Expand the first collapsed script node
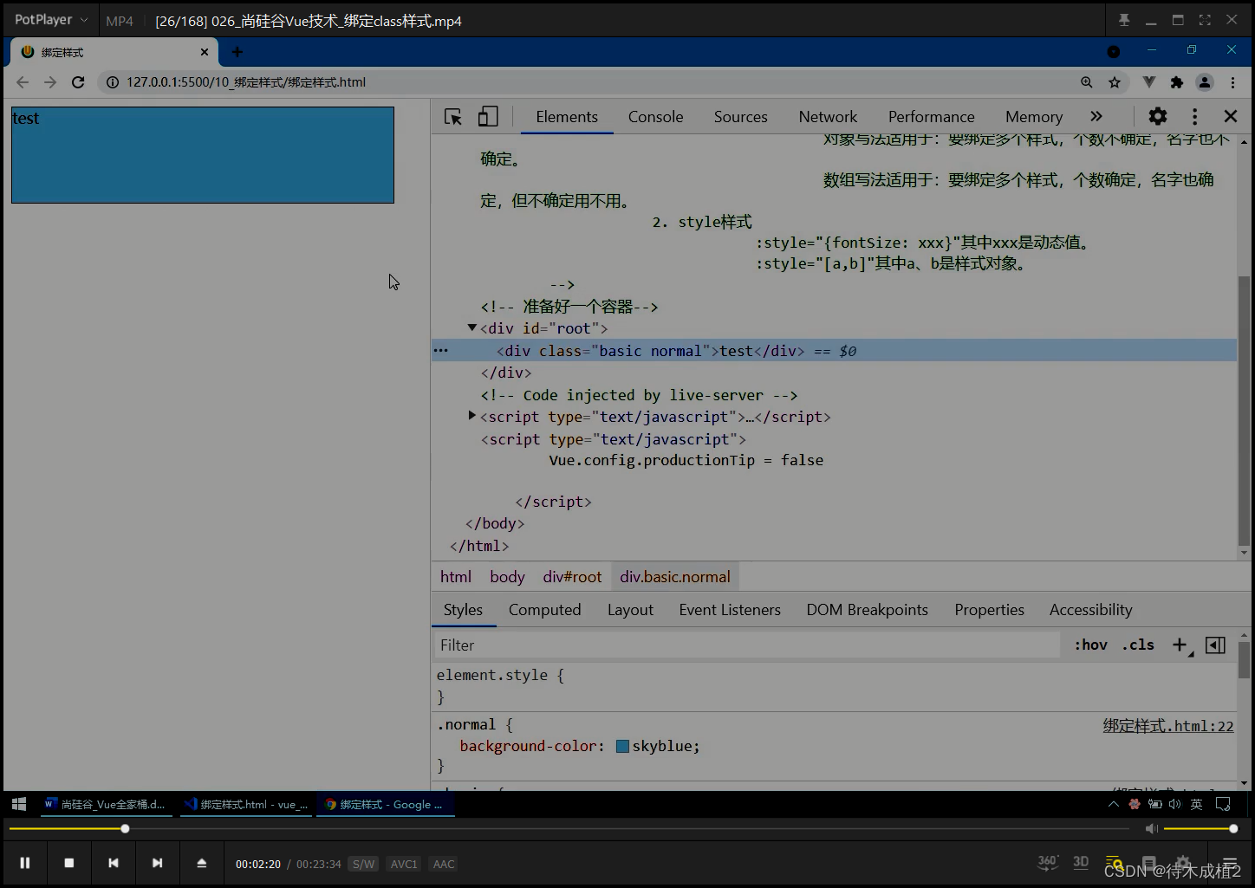Image resolution: width=1255 pixels, height=888 pixels. (x=472, y=416)
